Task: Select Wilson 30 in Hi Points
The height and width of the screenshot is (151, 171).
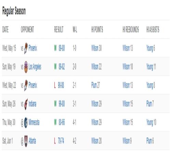Action: pos(96,48)
